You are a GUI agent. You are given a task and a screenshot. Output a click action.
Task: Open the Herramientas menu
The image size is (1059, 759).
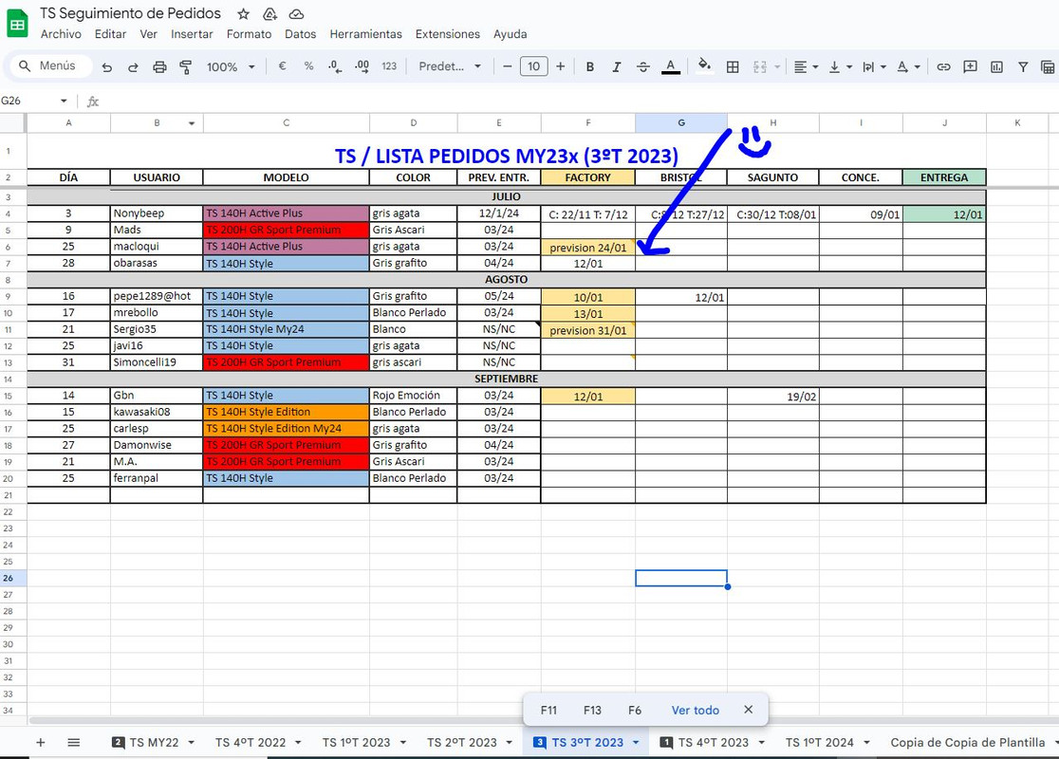[365, 34]
